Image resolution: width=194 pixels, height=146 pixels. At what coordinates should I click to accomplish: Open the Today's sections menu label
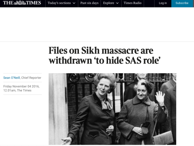[59, 3]
